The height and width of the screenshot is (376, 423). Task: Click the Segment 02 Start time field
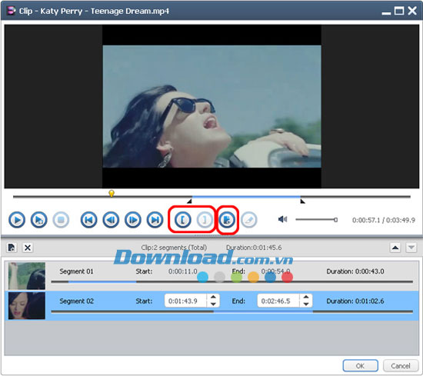(x=185, y=301)
